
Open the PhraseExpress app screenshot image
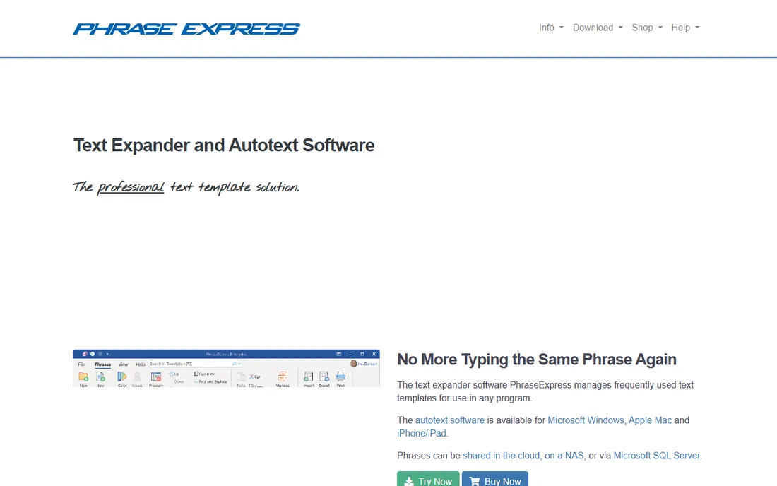(227, 369)
